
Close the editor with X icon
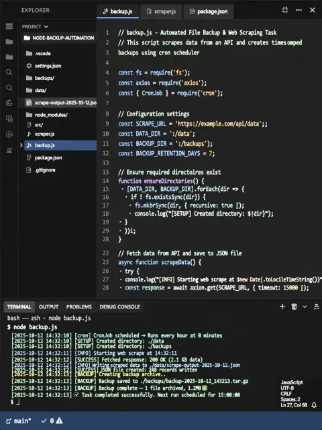(313, 10)
